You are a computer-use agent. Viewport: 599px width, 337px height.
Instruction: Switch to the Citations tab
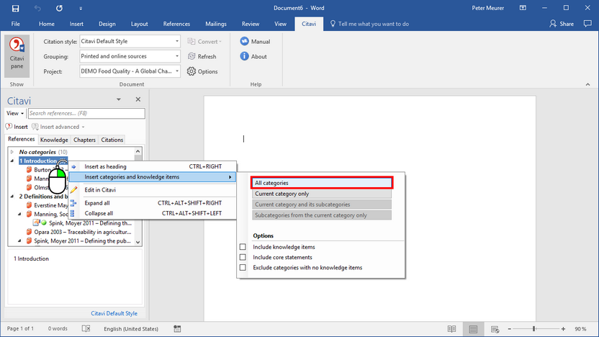(x=112, y=140)
